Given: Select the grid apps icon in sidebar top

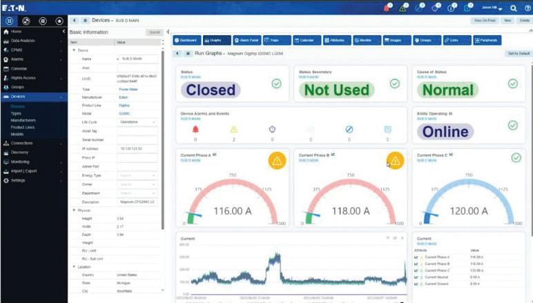Looking at the screenshot, I should coord(10,21).
